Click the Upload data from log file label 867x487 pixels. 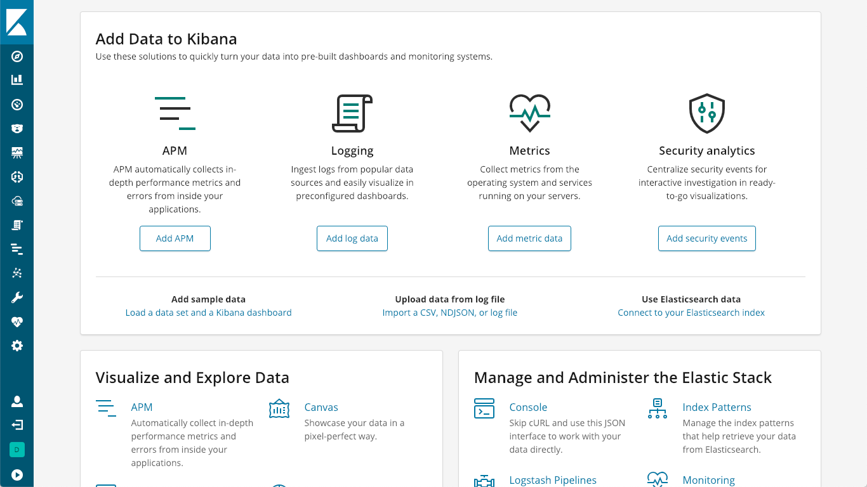pyautogui.click(x=450, y=299)
